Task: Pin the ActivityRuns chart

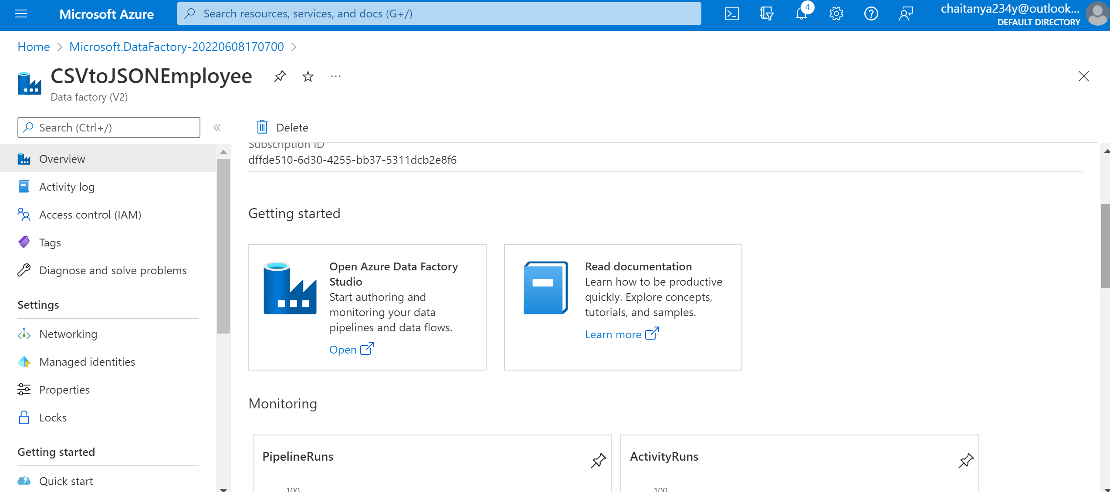Action: pyautogui.click(x=966, y=461)
